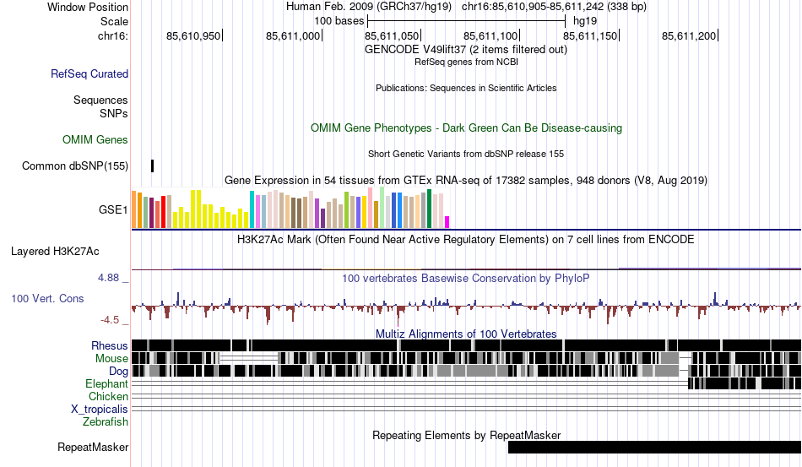Click the 85,611,200 ruler coordinate

tap(689, 35)
